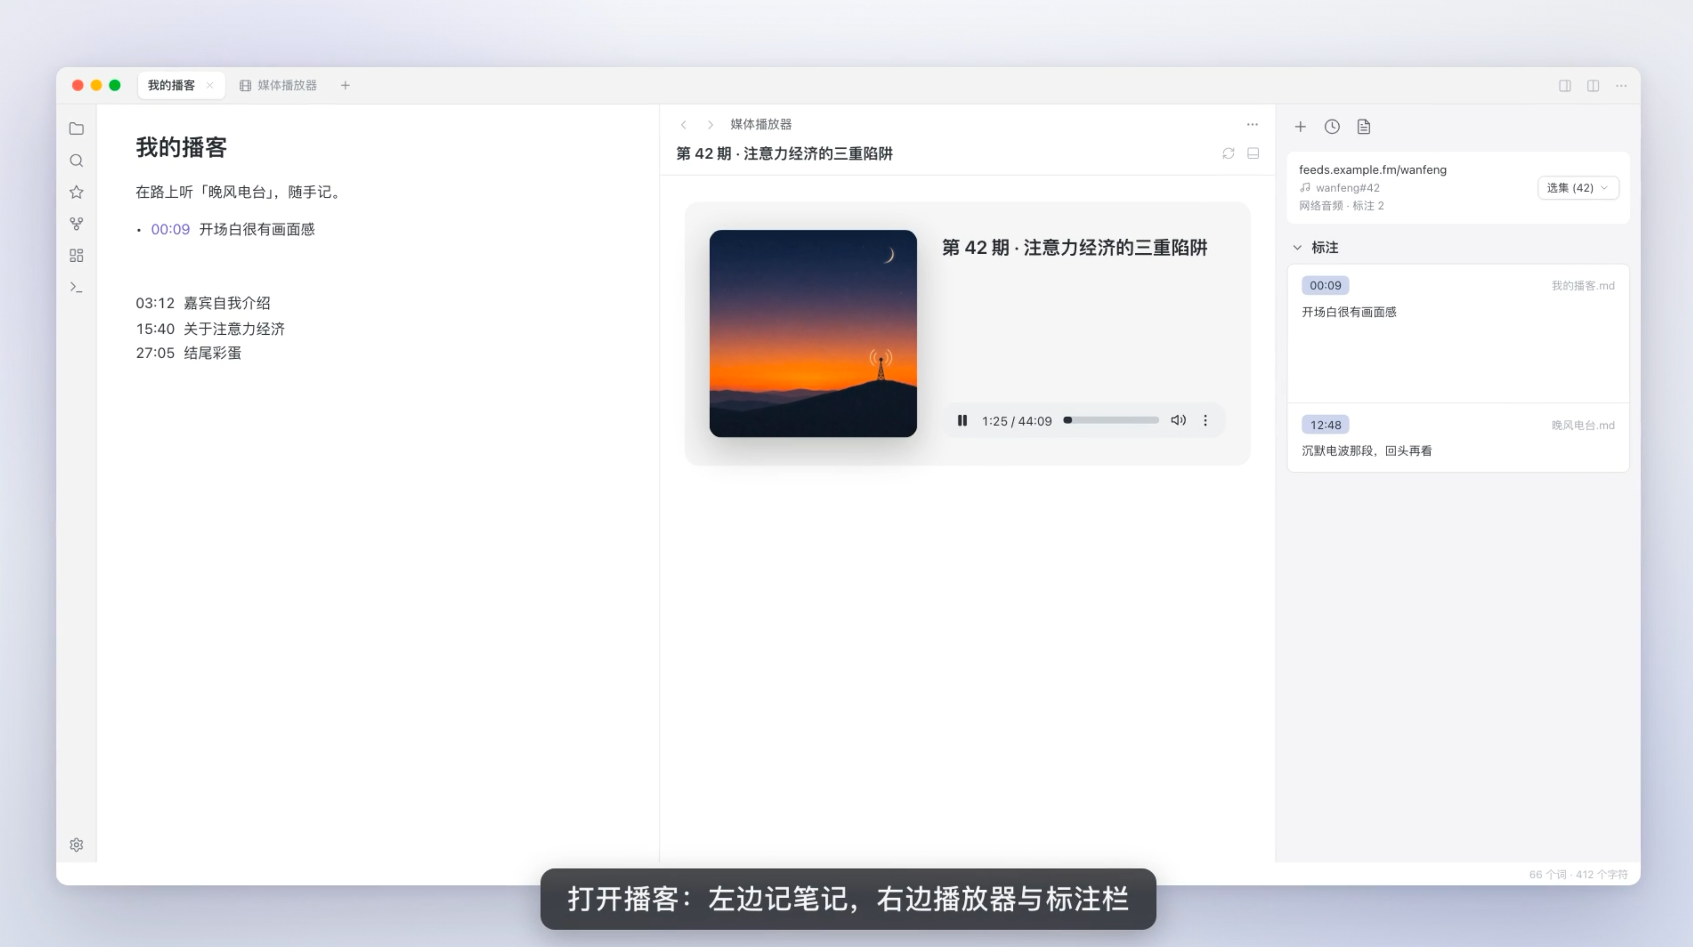The width and height of the screenshot is (1693, 947).
Task: Click annotation text 沉默电波那段,回头再看
Action: point(1366,451)
